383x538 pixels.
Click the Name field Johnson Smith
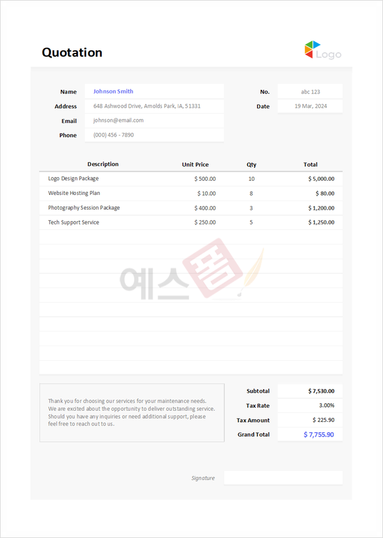154,91
